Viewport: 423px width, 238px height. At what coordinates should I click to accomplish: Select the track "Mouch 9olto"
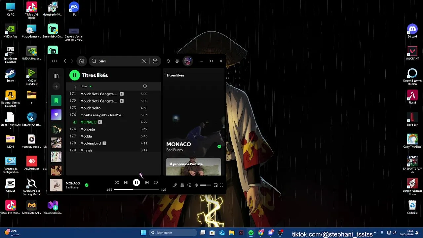[x=113, y=108]
